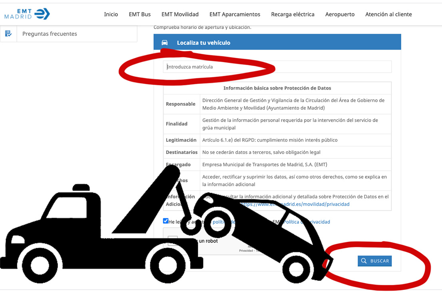This screenshot has width=442, height=296.
Task: Click the black tow truck graphic
Action: pyautogui.click(x=100, y=231)
